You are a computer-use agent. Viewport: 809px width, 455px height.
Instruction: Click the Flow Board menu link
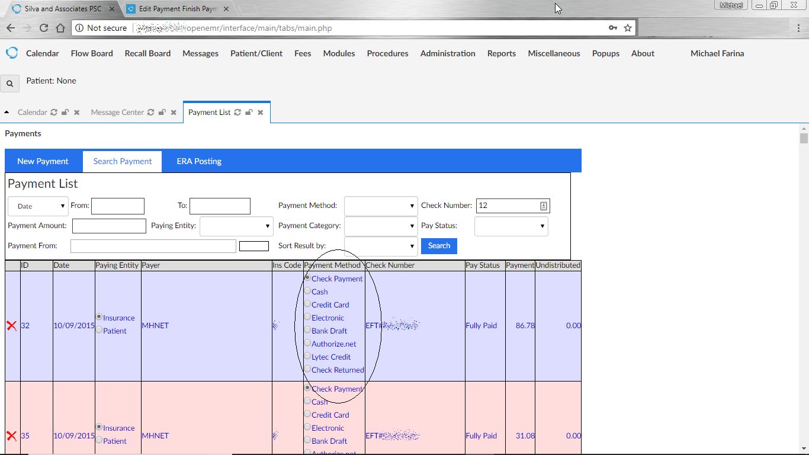click(92, 53)
